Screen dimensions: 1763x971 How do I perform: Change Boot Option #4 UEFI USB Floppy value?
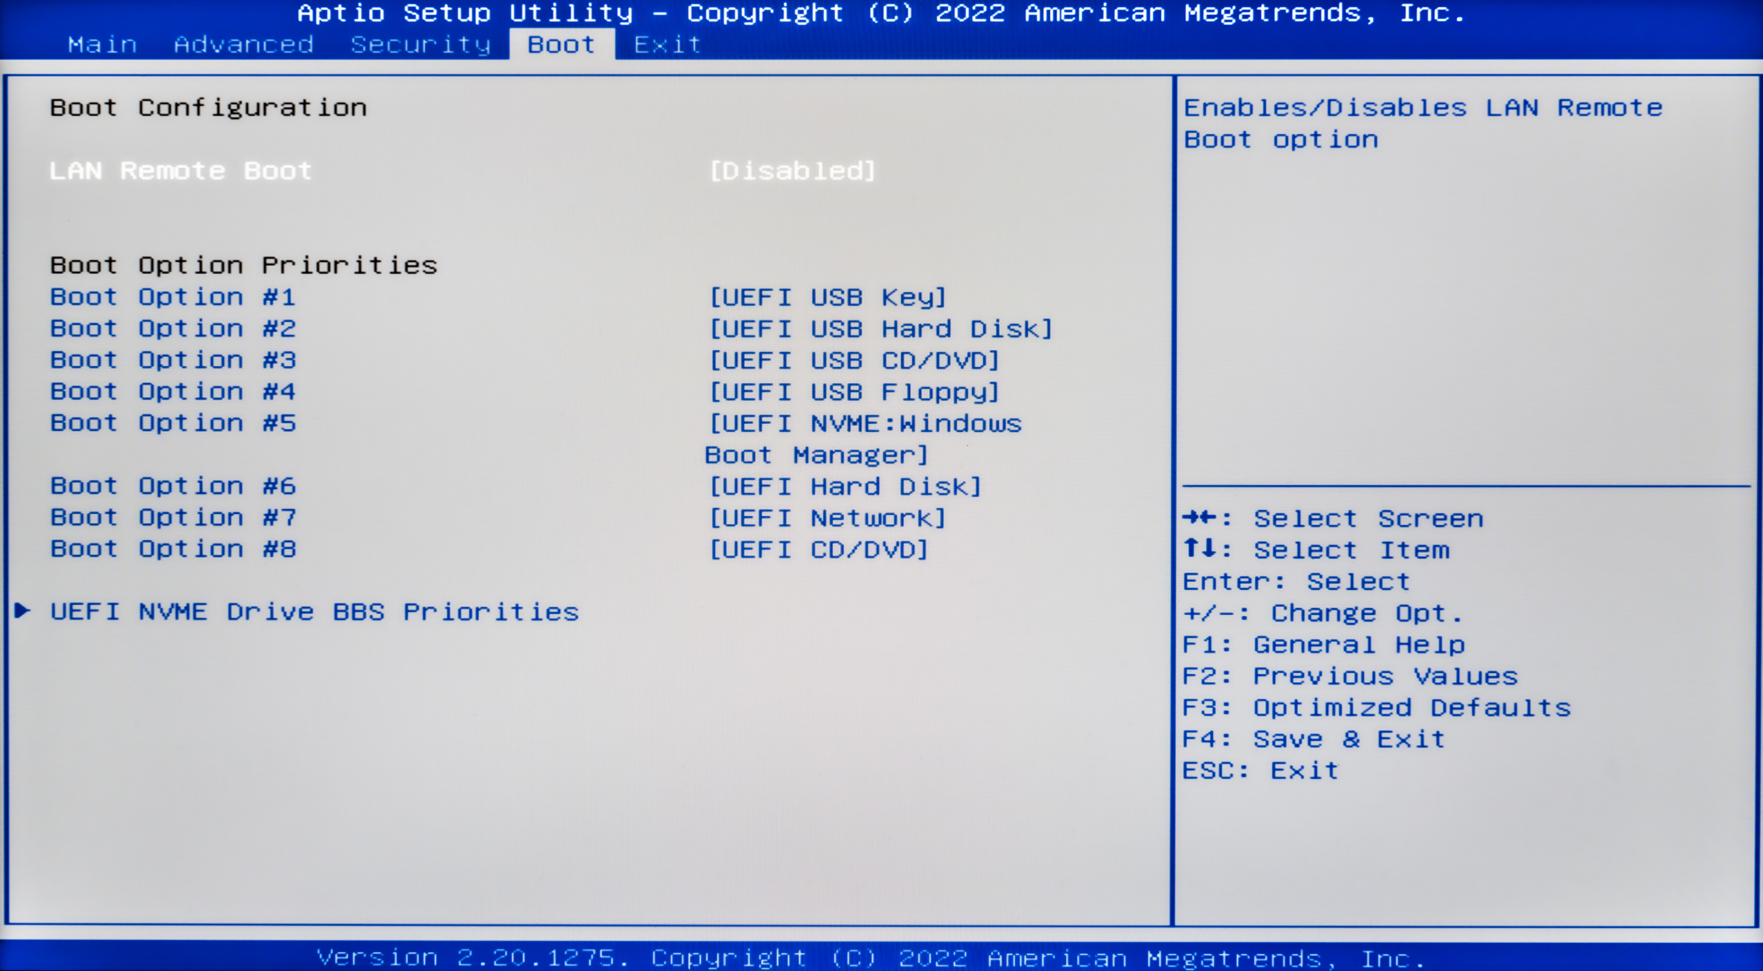pyautogui.click(x=854, y=391)
